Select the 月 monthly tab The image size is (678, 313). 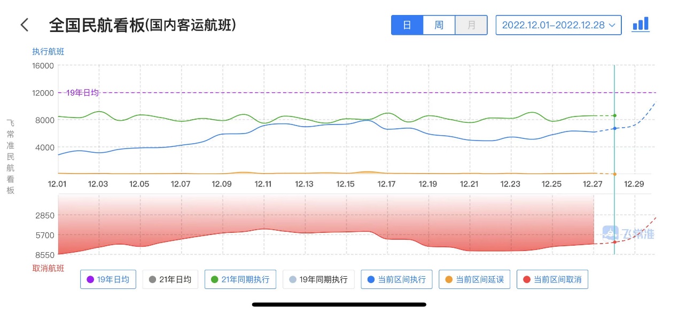(471, 25)
